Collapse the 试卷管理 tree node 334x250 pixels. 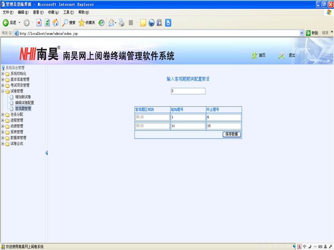pyautogui.click(x=3, y=91)
